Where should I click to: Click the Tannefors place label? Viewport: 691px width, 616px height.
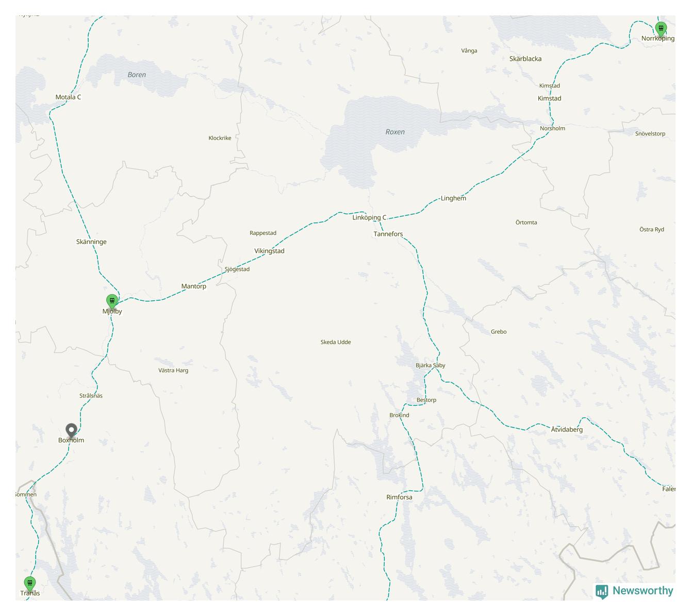tap(388, 234)
